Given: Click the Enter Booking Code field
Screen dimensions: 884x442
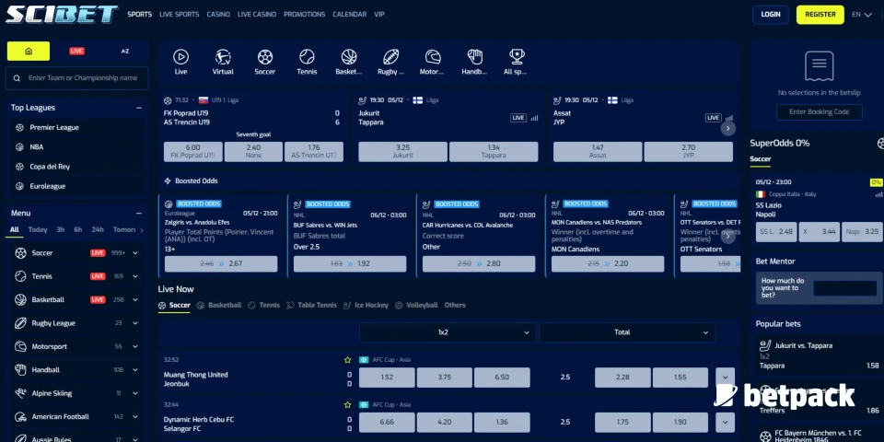Looking at the screenshot, I should click(x=820, y=112).
